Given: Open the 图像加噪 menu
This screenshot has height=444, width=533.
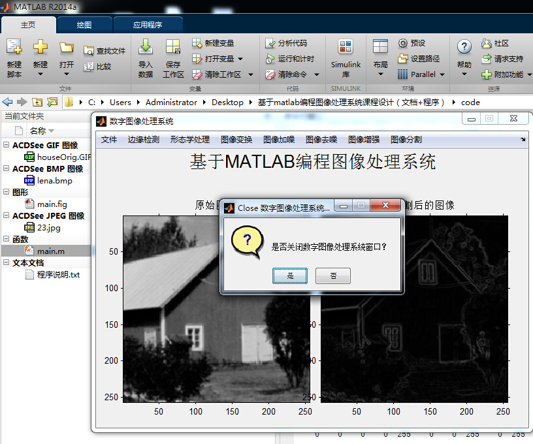Looking at the screenshot, I should point(279,140).
